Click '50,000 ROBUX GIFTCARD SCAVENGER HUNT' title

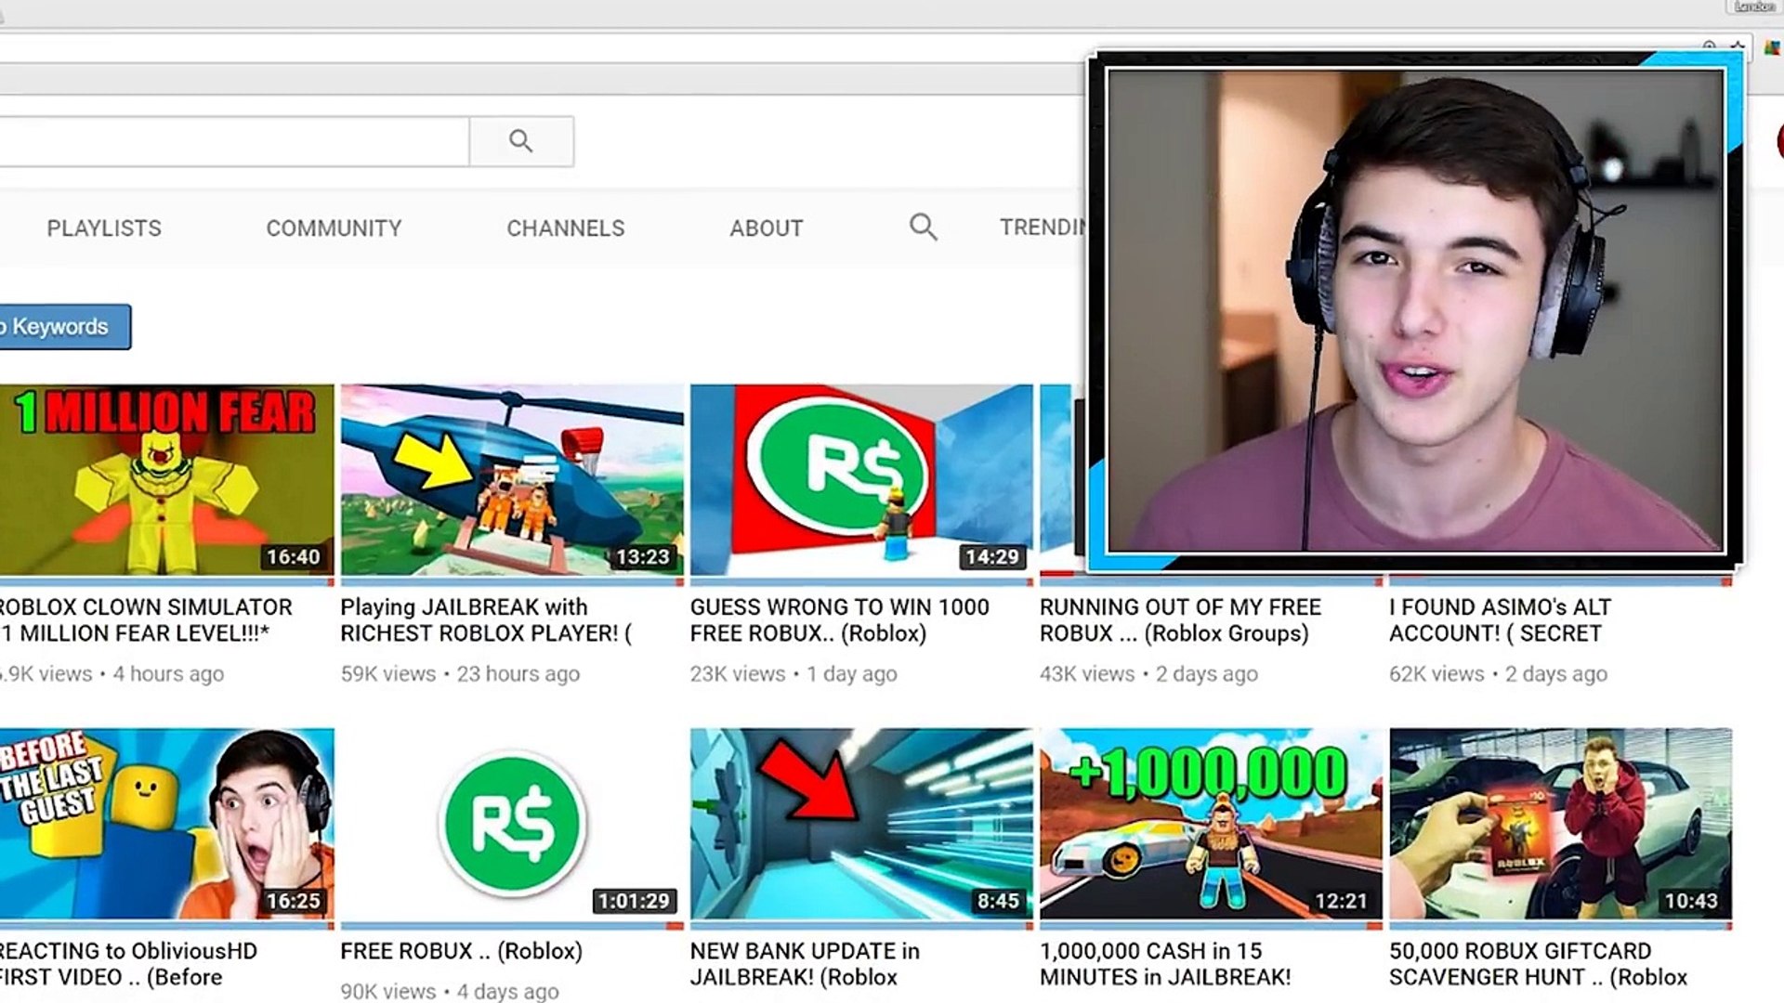(x=1537, y=964)
